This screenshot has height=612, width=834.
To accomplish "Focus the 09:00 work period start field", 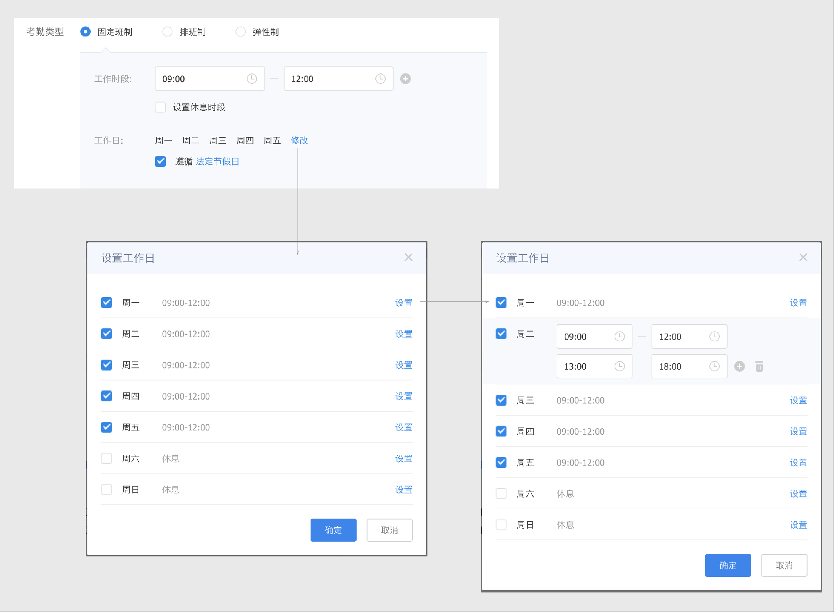I will click(210, 79).
